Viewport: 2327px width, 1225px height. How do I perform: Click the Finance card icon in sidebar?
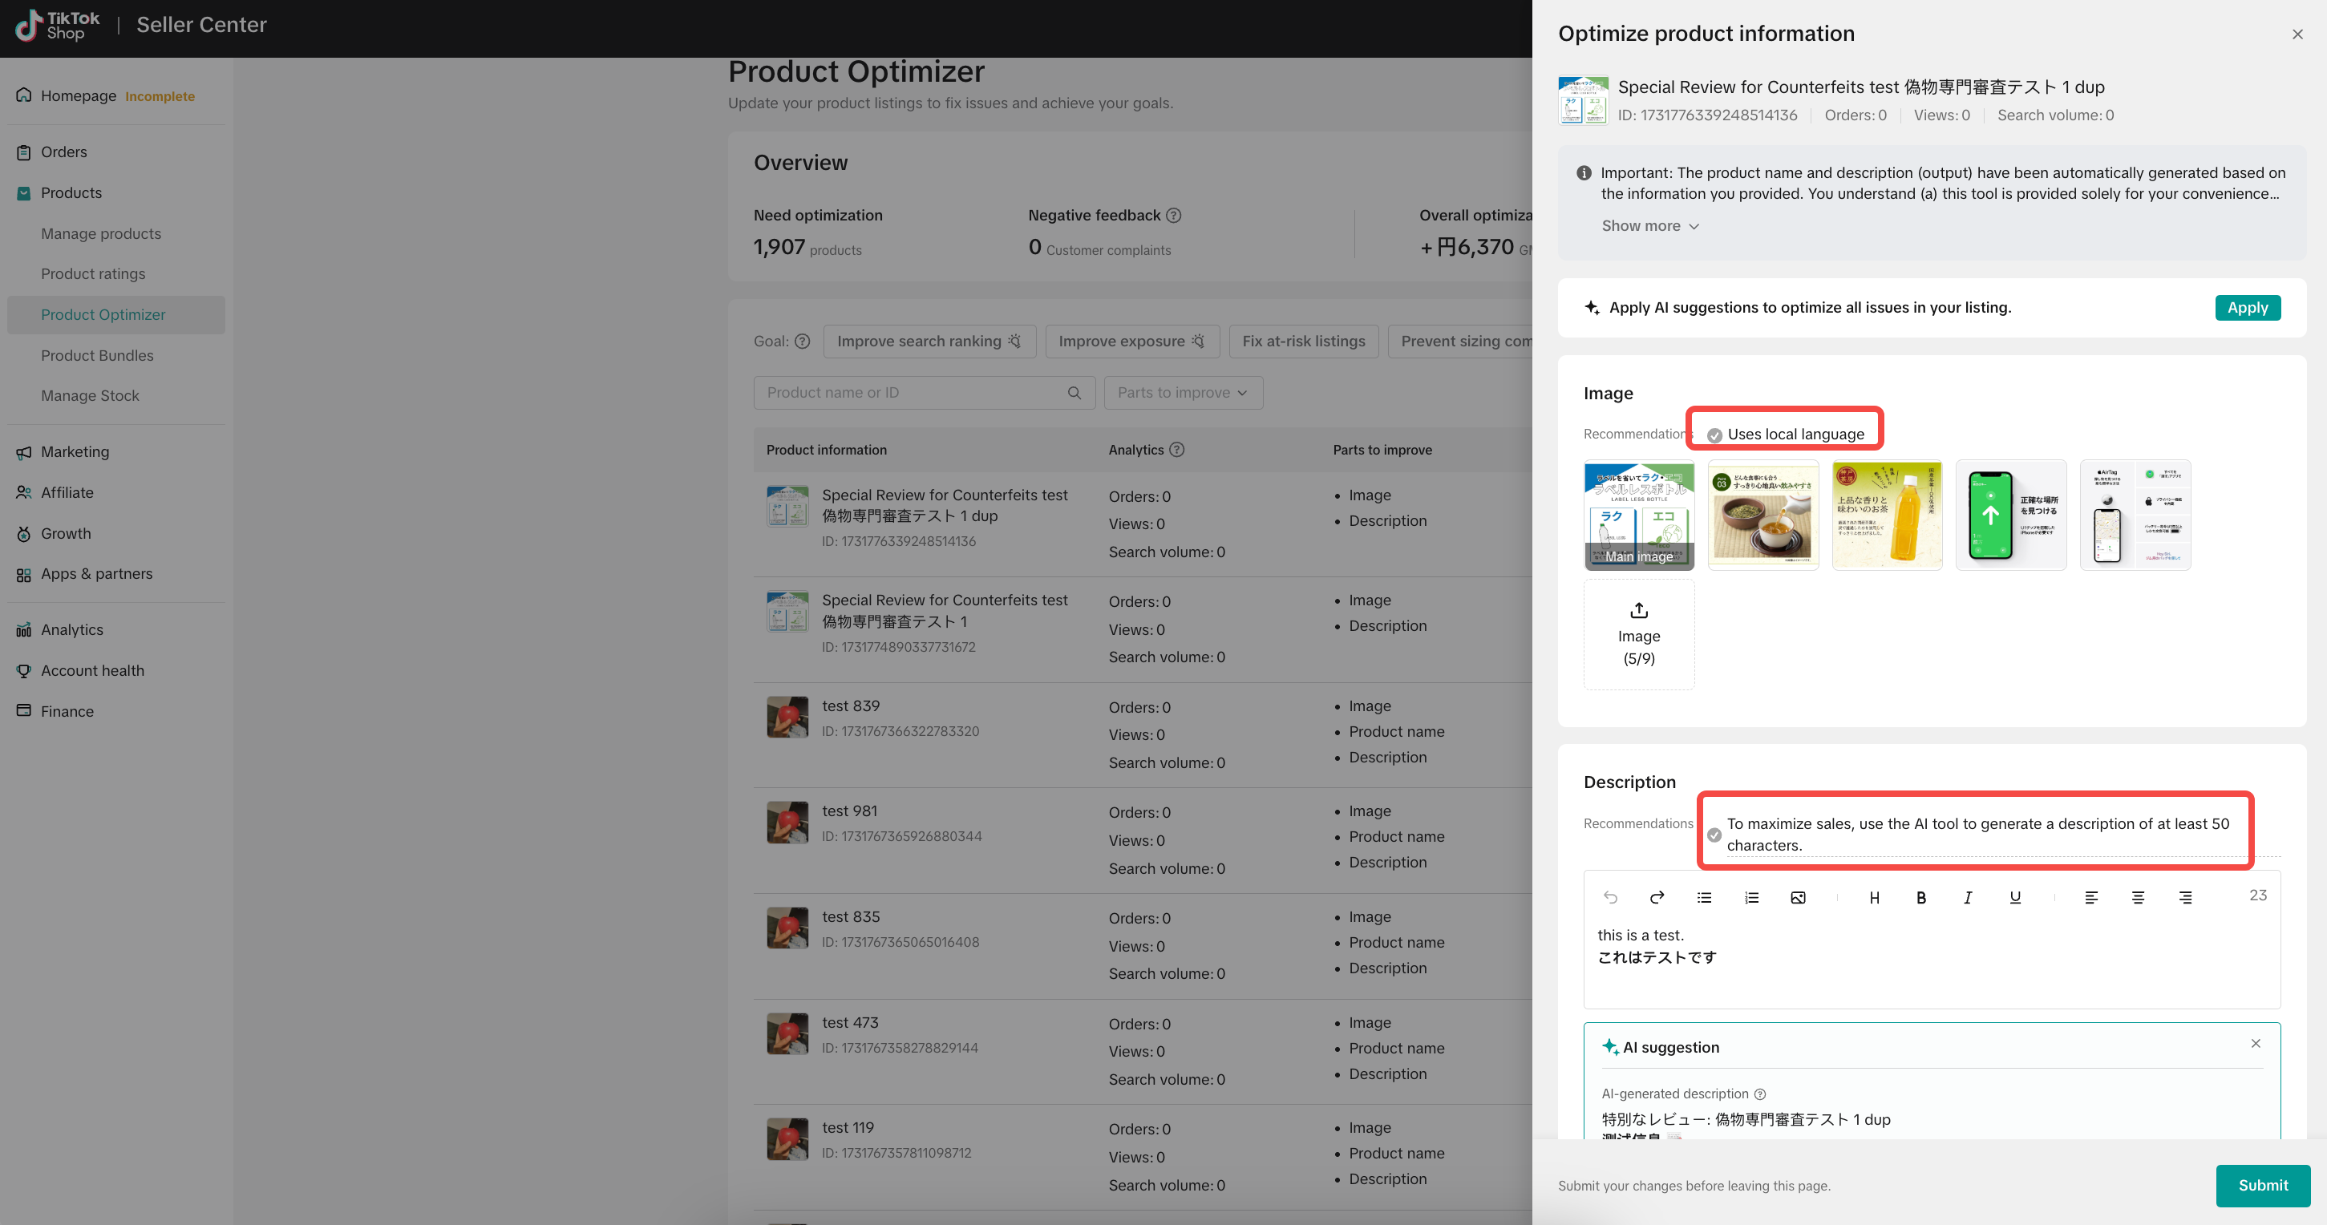tap(23, 711)
